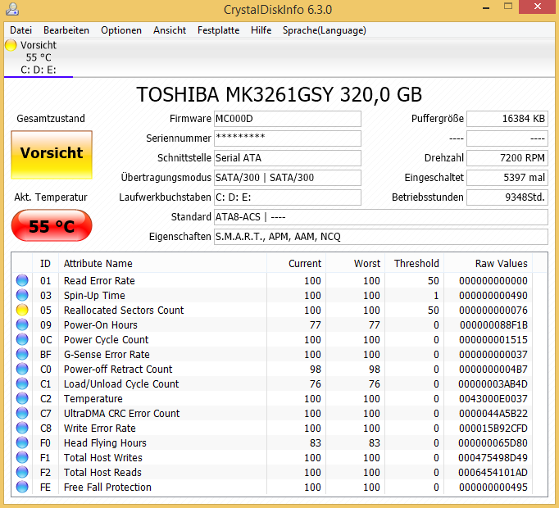Click blue status icon for Free Fall Protection
Screen dimensions: 559x508
22,487
